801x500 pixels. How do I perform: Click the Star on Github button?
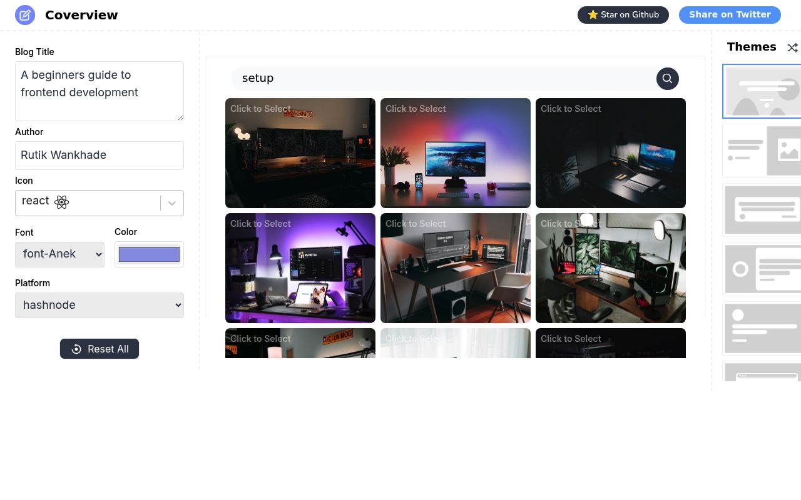(x=623, y=14)
